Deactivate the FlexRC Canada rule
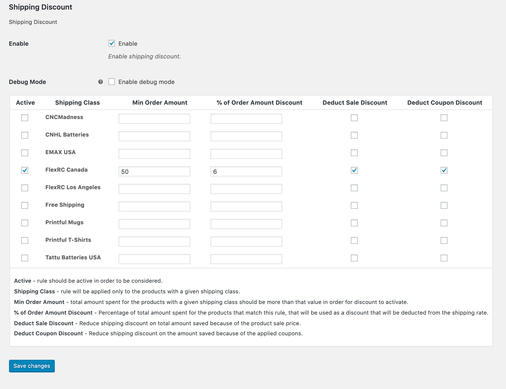This screenshot has width=506, height=389. [x=25, y=170]
